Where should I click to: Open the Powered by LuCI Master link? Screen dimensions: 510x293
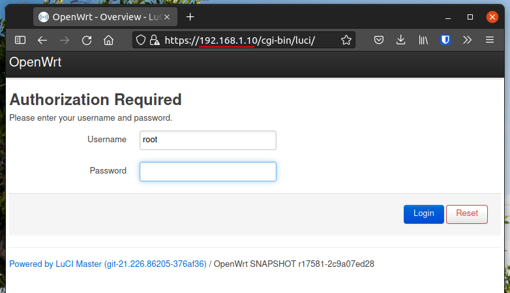(x=108, y=264)
